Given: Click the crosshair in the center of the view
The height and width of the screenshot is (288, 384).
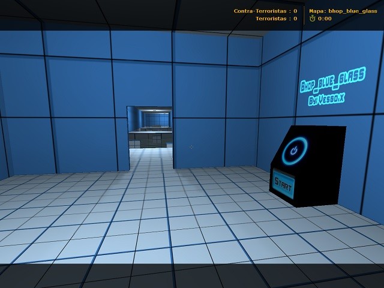Looking at the screenshot, I should point(191,146).
